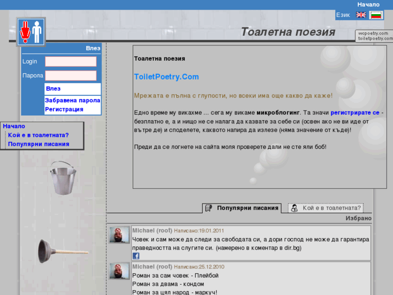Click the person icon on Кой е в тоалетната tab
Screen dimensions: 393x295
point(294,208)
